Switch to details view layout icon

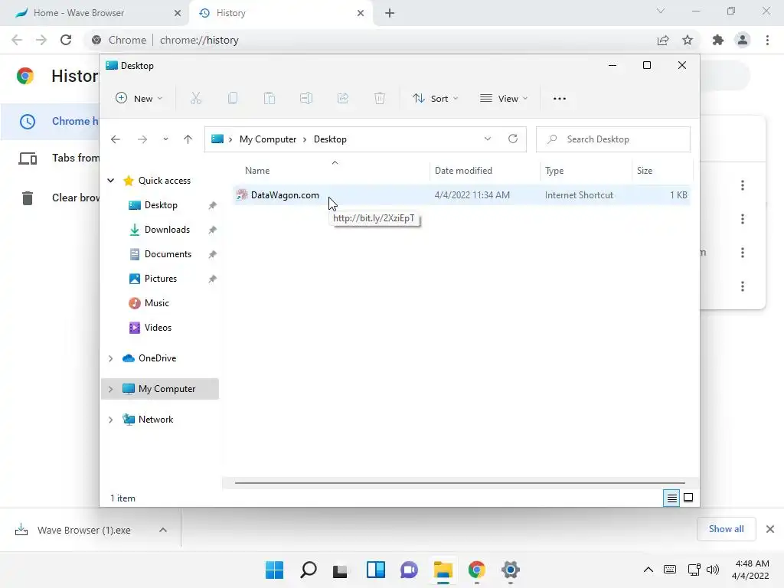(x=671, y=498)
